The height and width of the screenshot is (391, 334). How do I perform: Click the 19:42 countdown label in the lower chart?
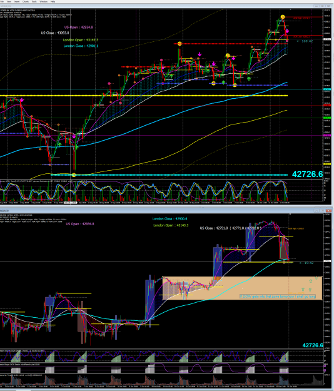click(306, 263)
